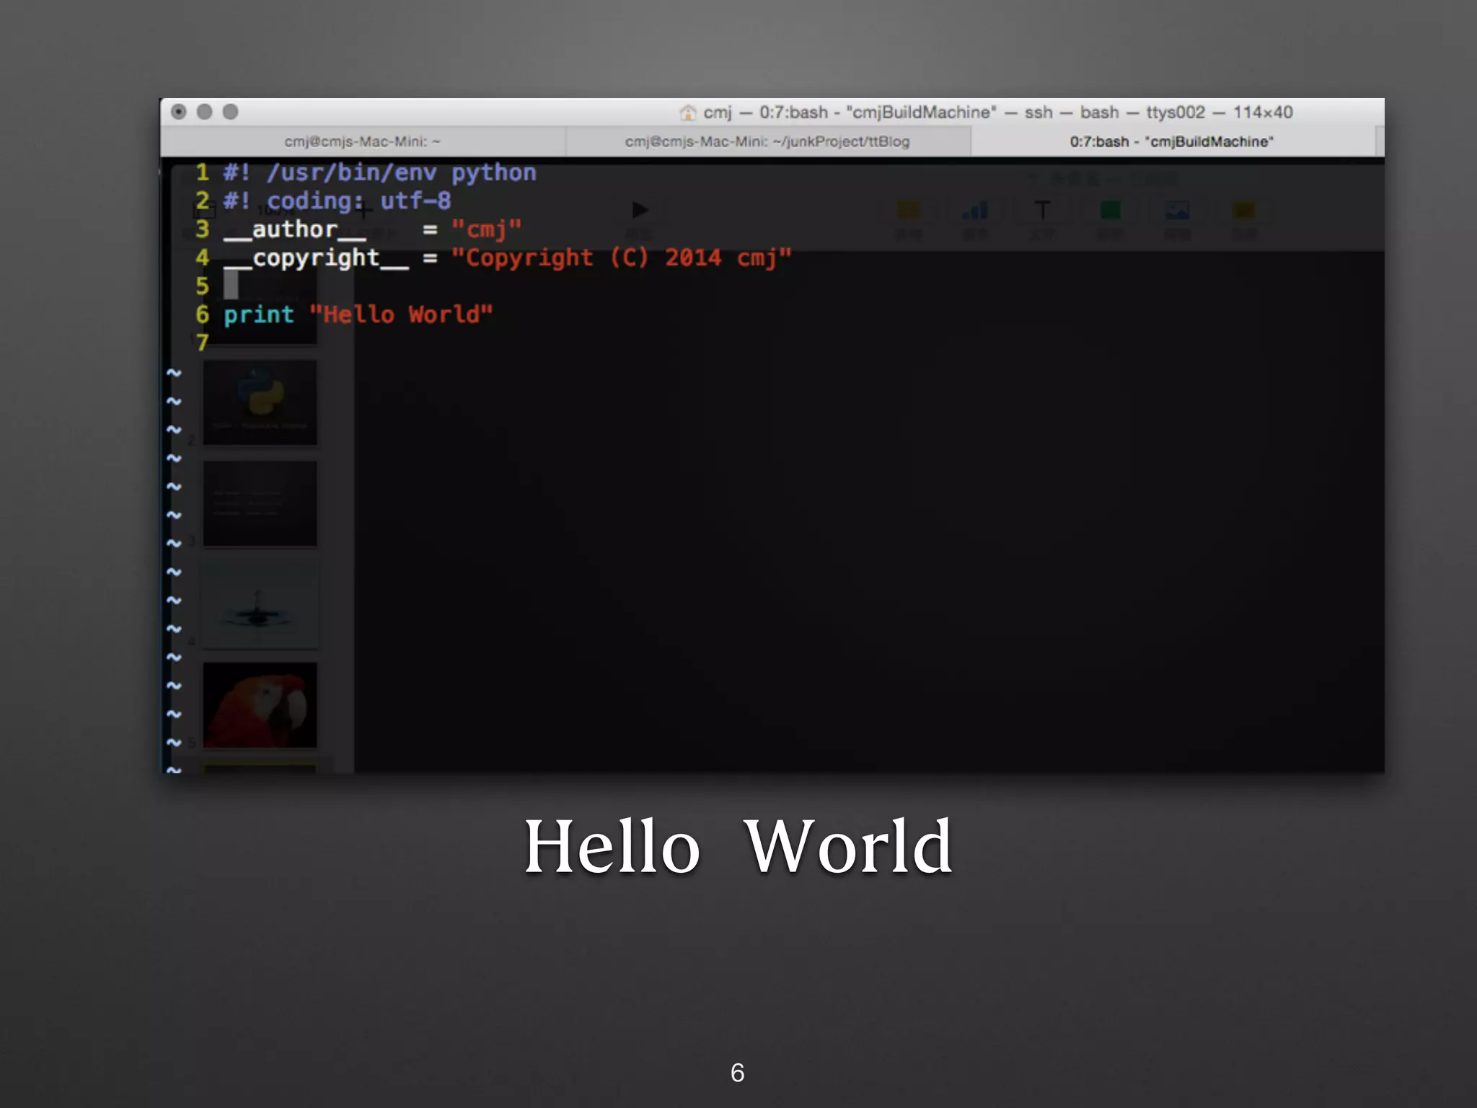
Task: Select the 'cmj@cmjs-Mac-Mini: ~' terminal tab
Action: click(x=362, y=141)
